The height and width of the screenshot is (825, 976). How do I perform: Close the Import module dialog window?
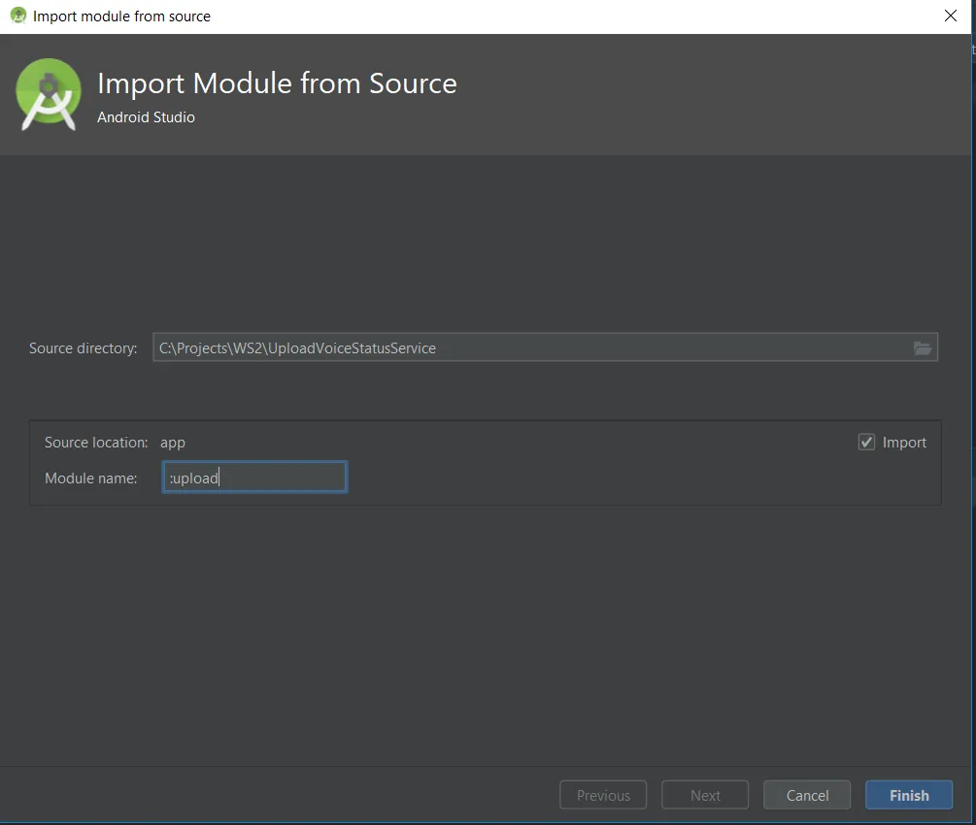coord(951,16)
